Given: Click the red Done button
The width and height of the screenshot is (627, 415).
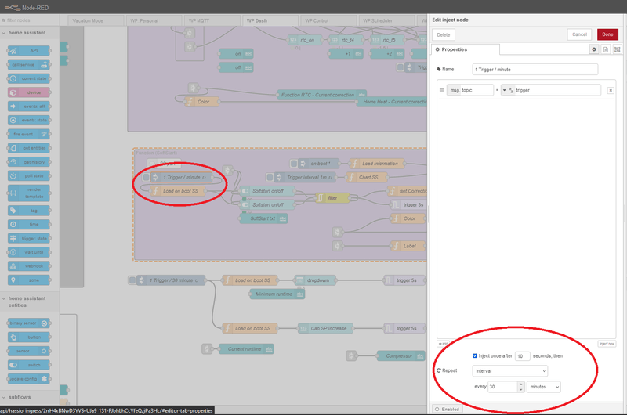Looking at the screenshot, I should tap(607, 34).
